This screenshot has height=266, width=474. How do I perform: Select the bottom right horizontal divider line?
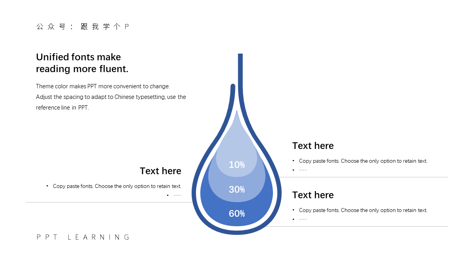(359, 227)
